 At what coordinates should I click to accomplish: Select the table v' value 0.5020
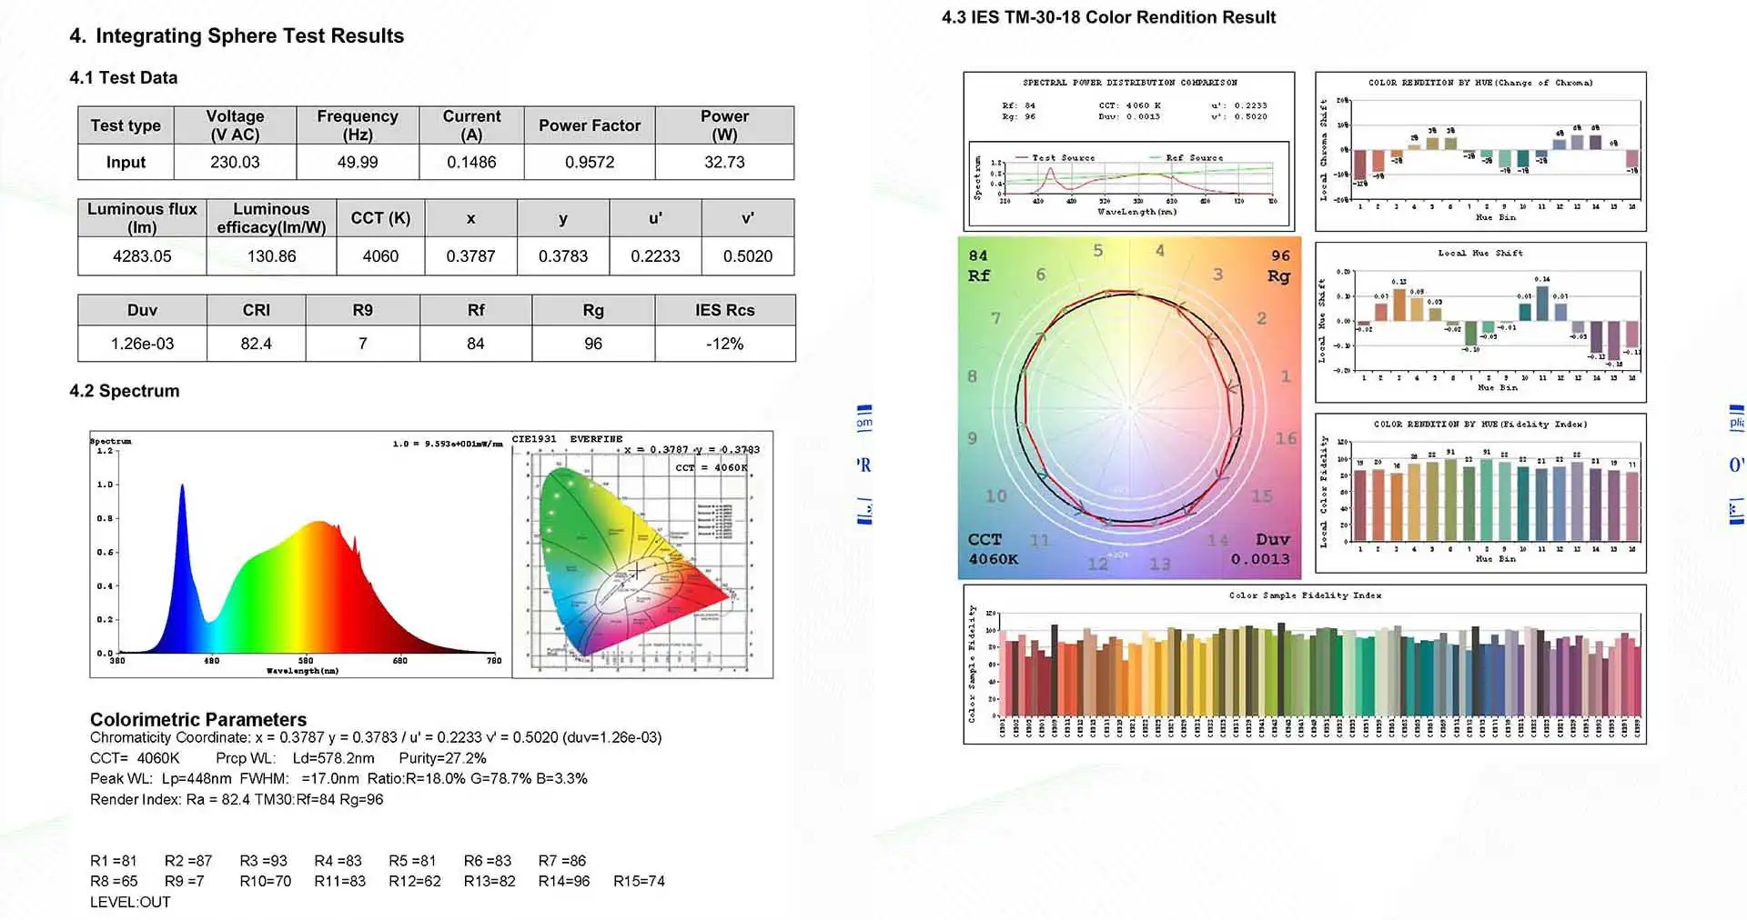click(748, 256)
